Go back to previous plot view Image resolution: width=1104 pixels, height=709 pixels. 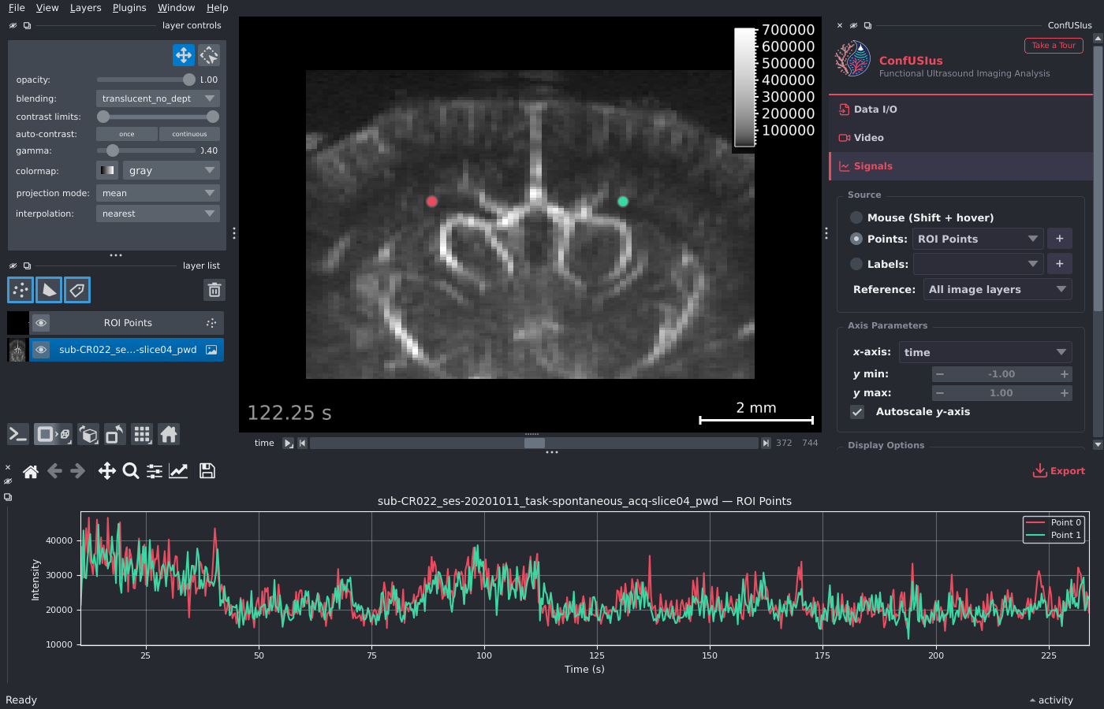(x=54, y=471)
